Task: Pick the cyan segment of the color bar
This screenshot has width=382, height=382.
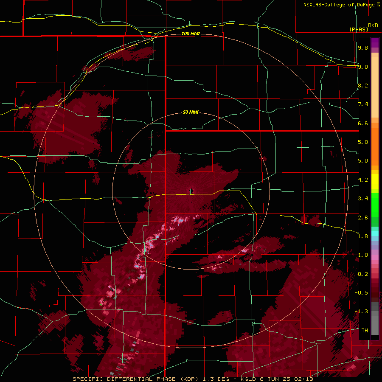Action: click(375, 233)
